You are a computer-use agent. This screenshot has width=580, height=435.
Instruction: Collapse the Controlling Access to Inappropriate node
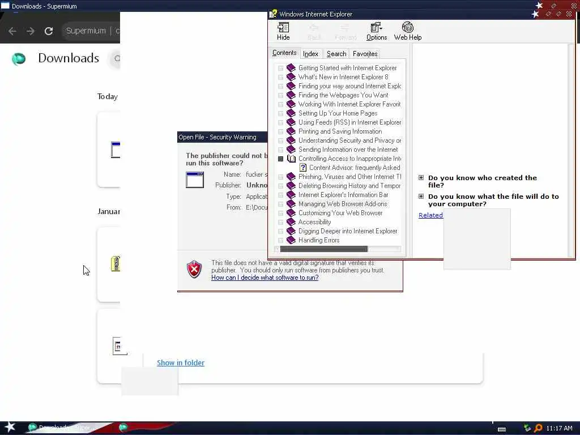(280, 159)
